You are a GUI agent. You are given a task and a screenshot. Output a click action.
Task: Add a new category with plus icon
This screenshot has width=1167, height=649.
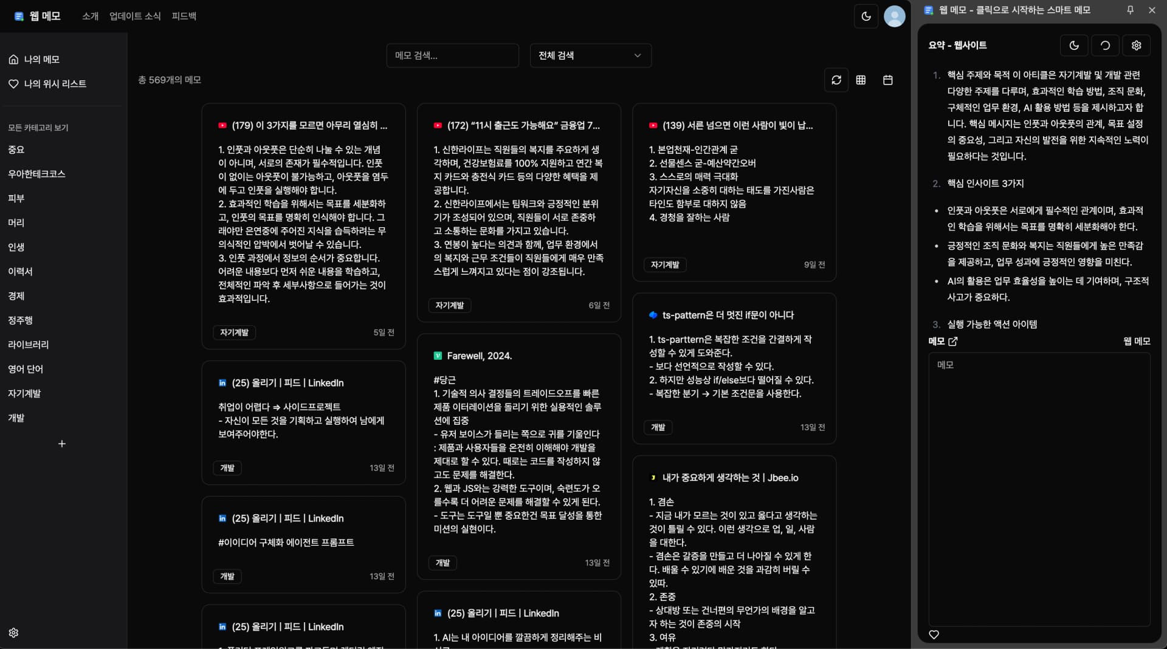click(61, 444)
